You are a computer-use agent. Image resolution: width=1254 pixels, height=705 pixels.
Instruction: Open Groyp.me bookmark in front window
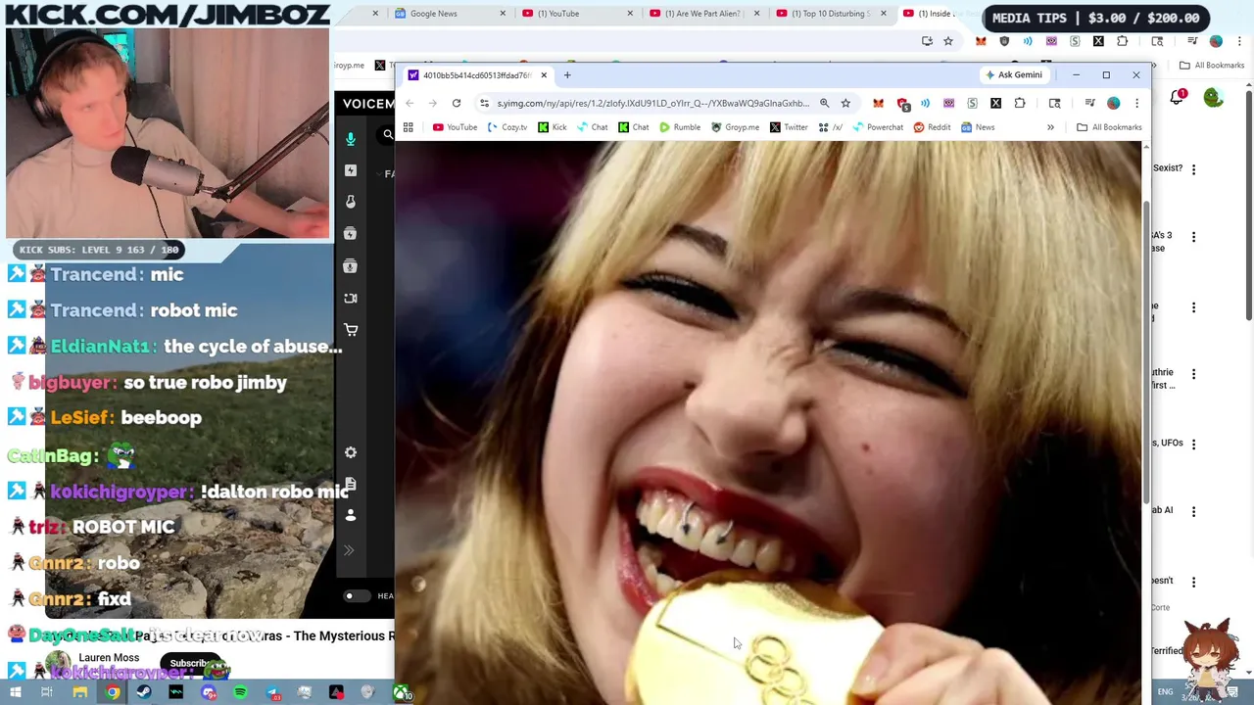[735, 127]
